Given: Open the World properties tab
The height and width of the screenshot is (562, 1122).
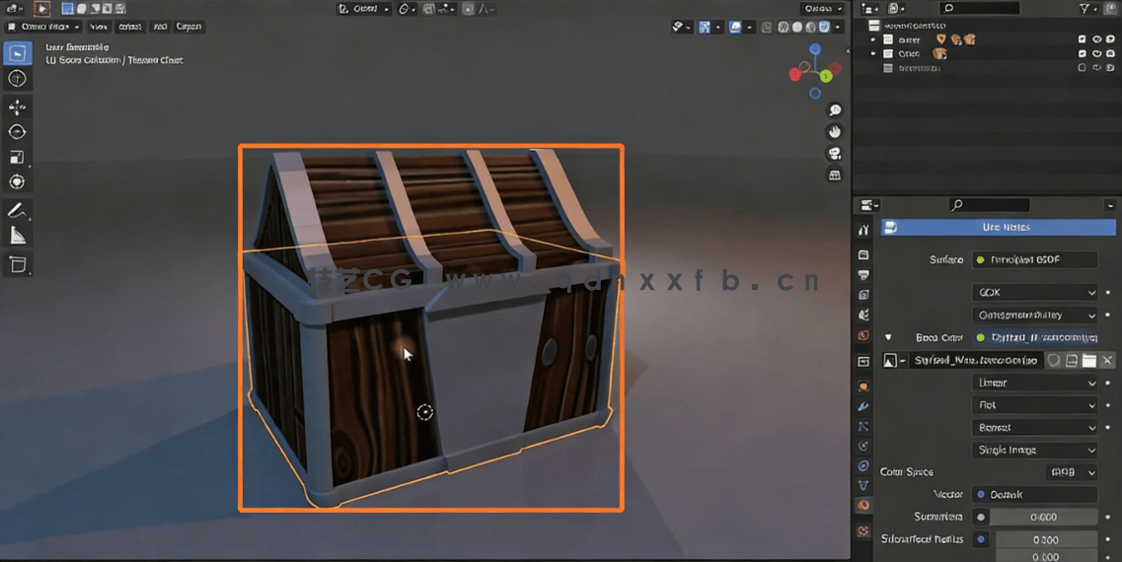Looking at the screenshot, I should click(x=863, y=334).
